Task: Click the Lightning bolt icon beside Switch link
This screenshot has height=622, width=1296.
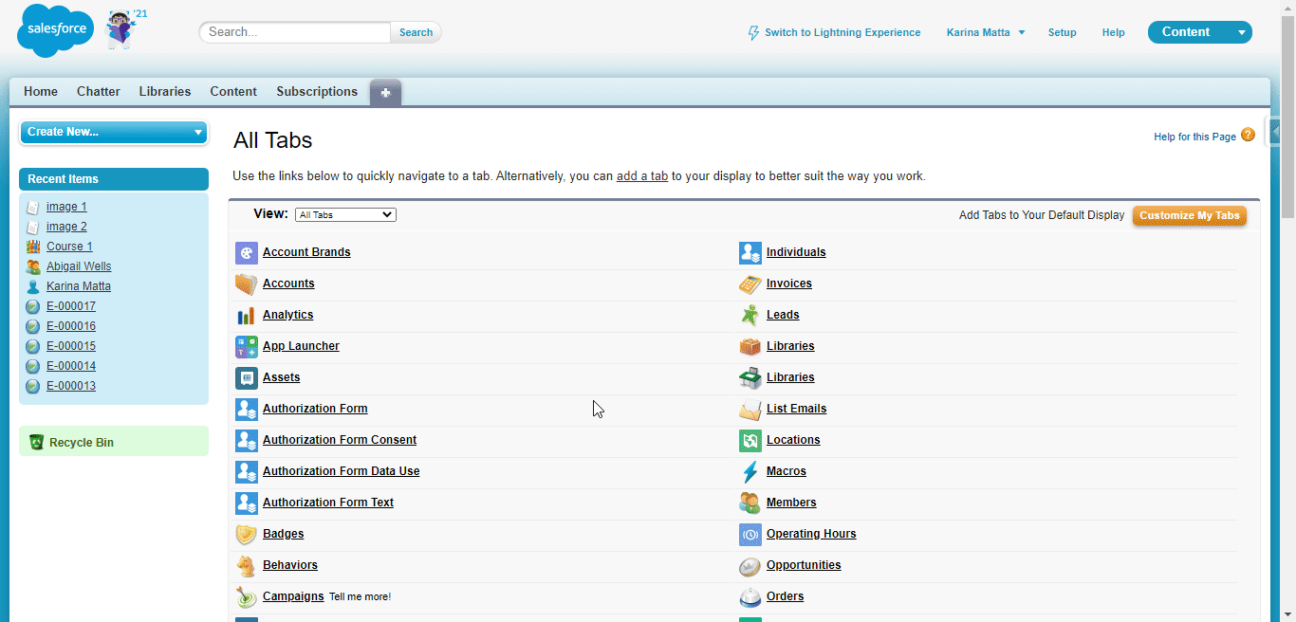Action: point(754,32)
